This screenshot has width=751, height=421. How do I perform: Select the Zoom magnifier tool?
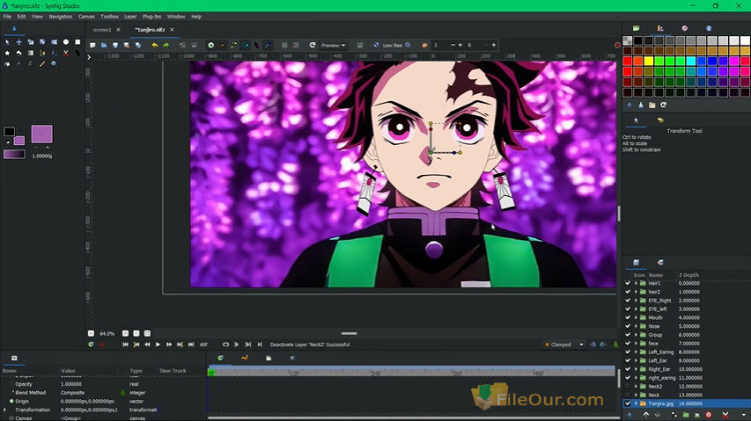point(54,63)
